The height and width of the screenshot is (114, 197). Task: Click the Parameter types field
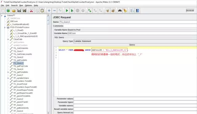[x=135, y=102]
